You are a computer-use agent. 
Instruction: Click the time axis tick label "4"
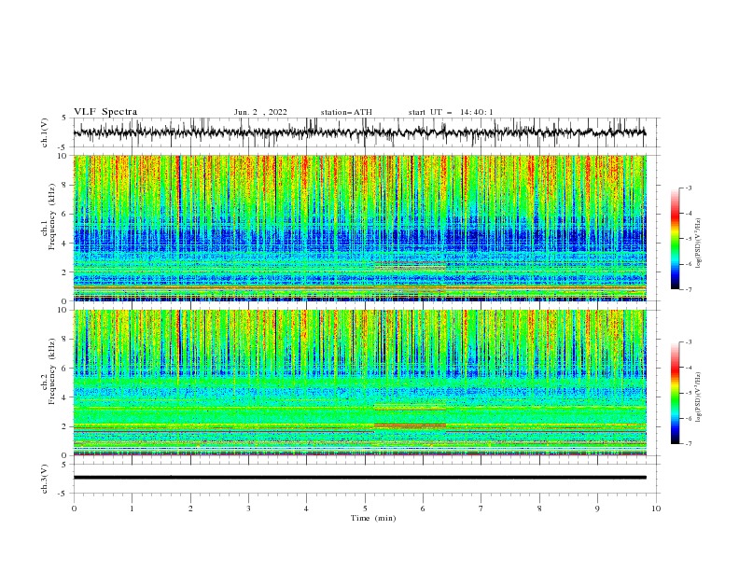click(306, 508)
